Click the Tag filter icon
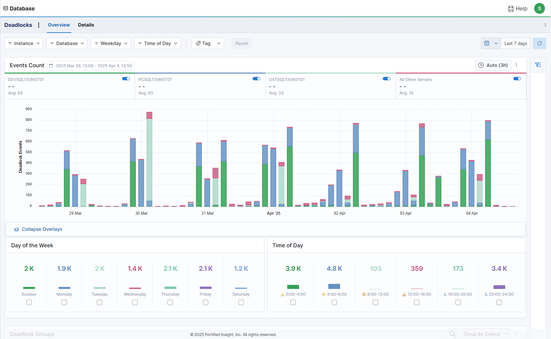 [x=198, y=43]
